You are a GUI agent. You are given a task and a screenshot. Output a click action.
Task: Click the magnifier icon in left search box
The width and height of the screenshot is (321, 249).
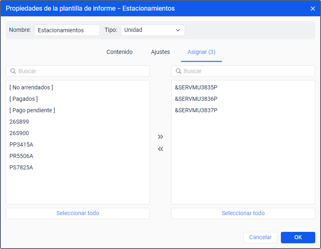13,71
